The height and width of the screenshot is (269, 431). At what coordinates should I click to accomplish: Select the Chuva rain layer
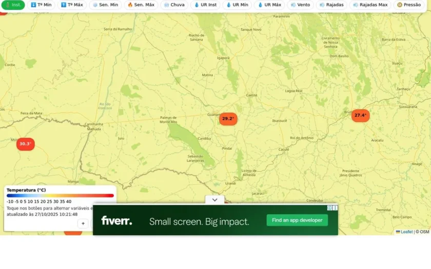[174, 5]
